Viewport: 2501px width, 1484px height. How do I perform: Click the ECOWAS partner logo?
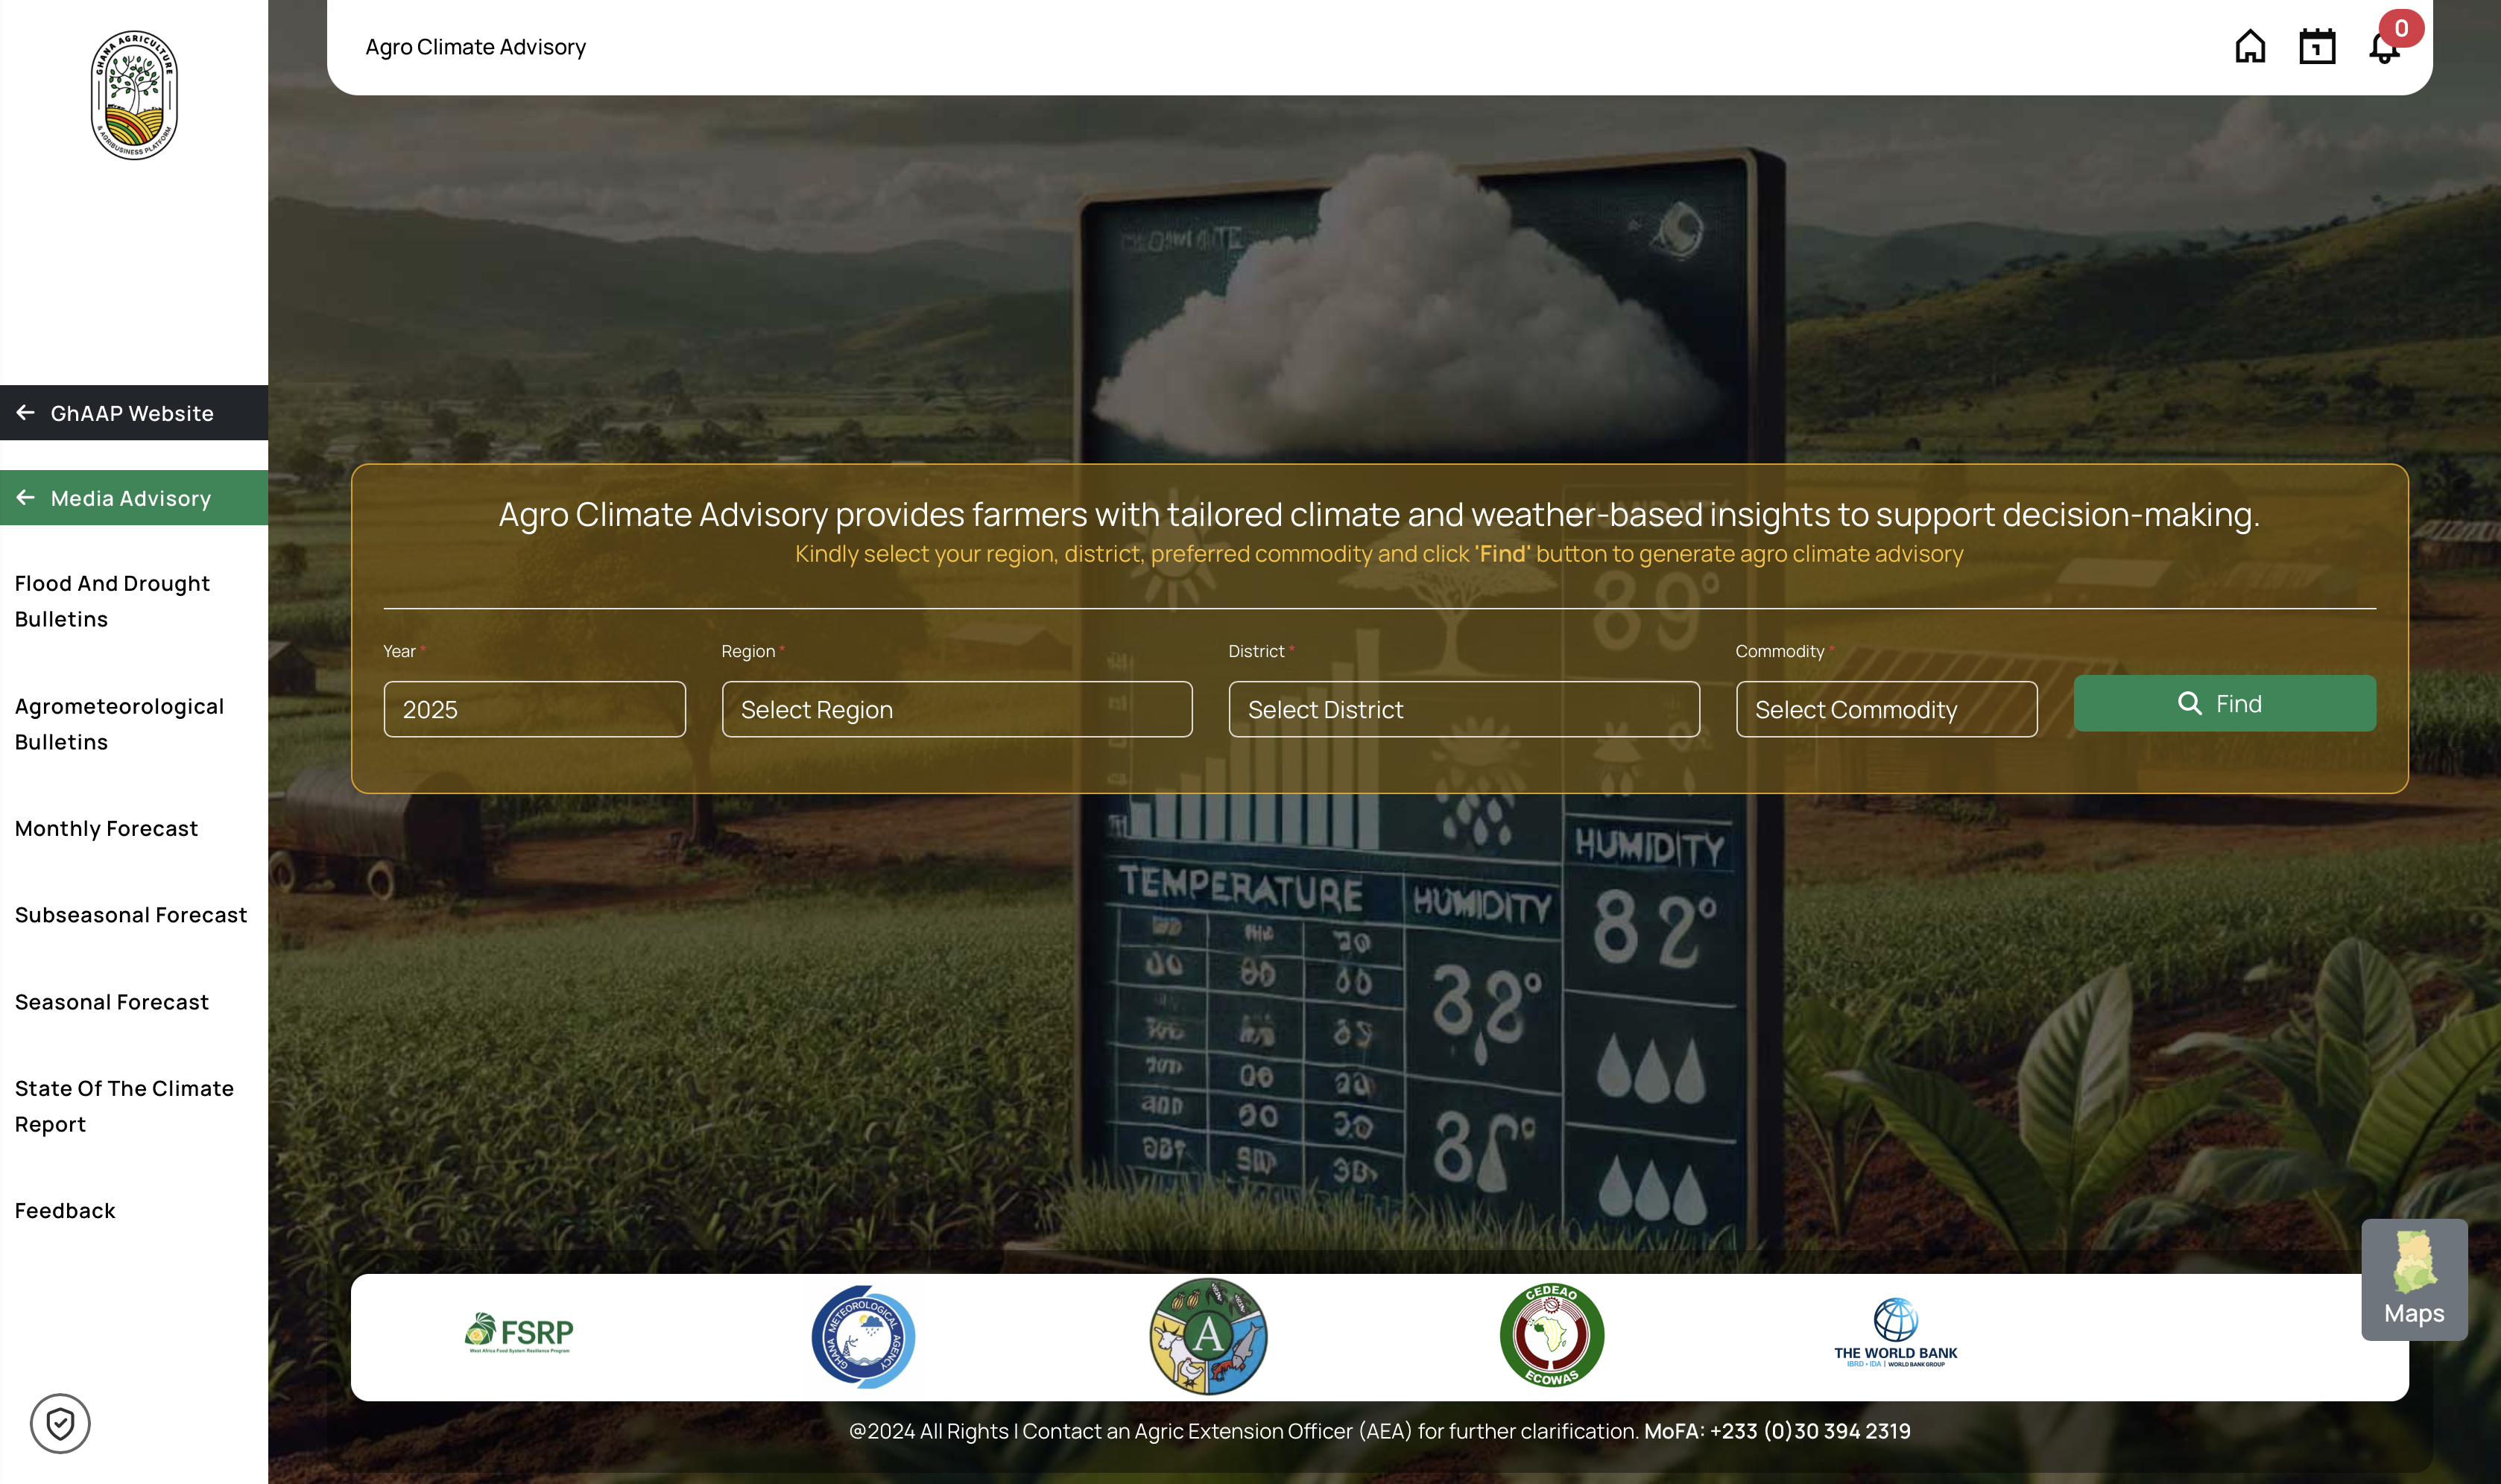(x=1552, y=1334)
